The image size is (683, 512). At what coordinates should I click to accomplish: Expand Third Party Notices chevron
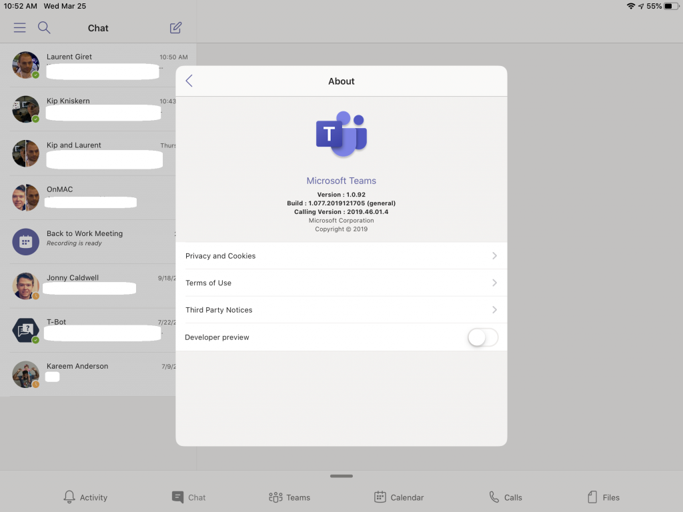pyautogui.click(x=494, y=310)
